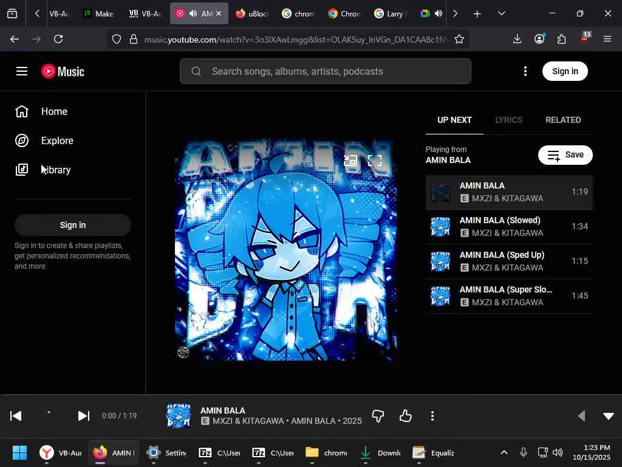
Task: Focus the Search songs, albums, artists field
Action: 326,71
